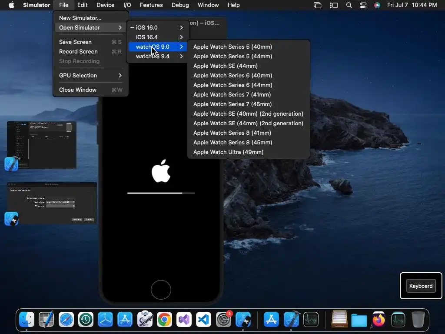Screen dimensions: 445x334
Task: Expand the watchOS 9.4 submenu
Action: click(x=157, y=56)
